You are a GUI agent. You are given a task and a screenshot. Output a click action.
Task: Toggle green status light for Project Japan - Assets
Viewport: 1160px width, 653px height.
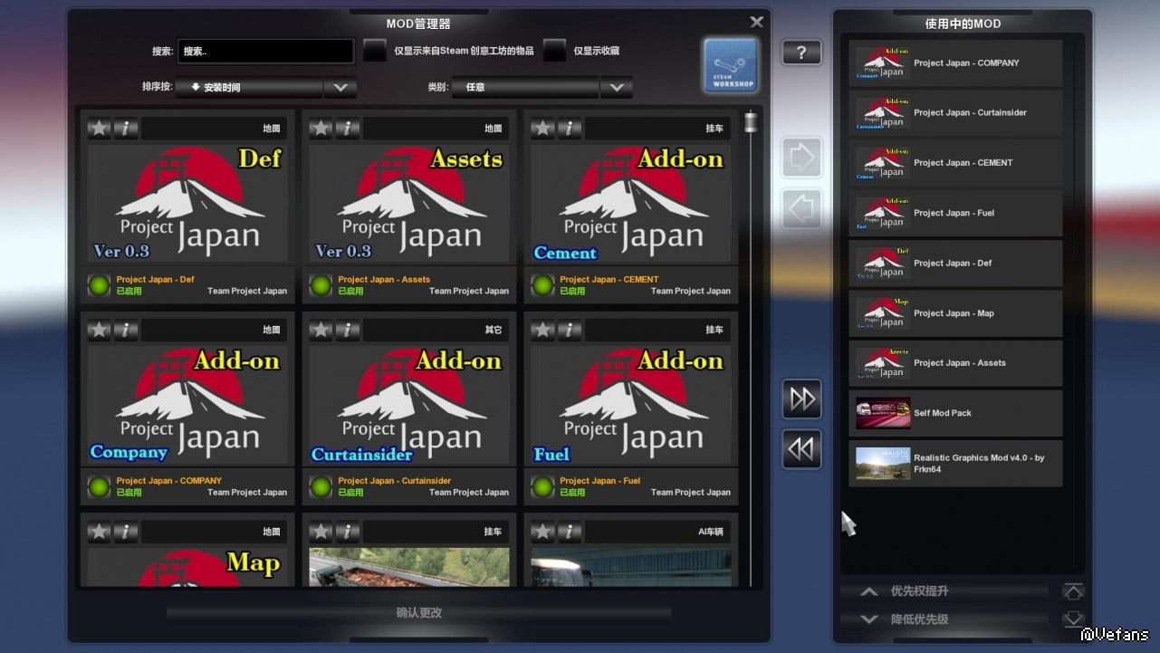(x=321, y=285)
